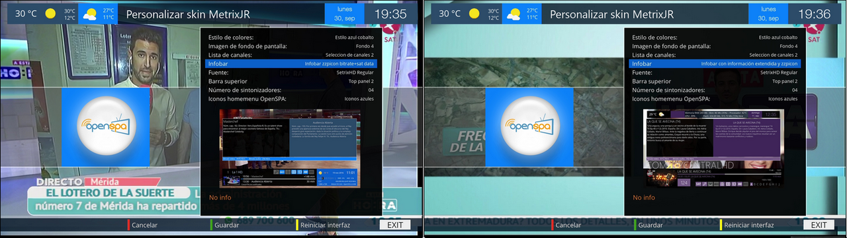The height and width of the screenshot is (238, 847).
Task: Click 'Fondo 4' value in 19:35 screen
Action: click(x=365, y=46)
